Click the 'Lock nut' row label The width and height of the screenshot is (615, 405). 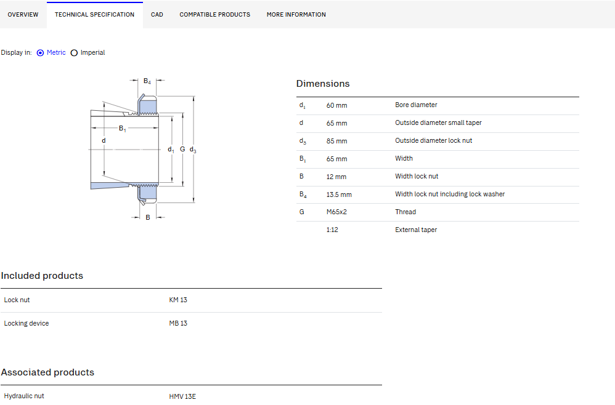click(x=17, y=300)
